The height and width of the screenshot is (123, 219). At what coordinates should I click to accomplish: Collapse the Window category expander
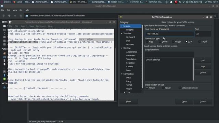click(121, 48)
